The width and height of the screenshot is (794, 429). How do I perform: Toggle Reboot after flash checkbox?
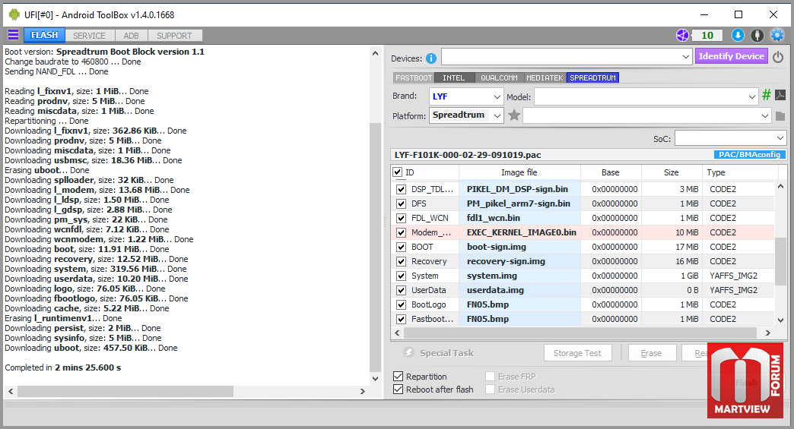click(398, 390)
